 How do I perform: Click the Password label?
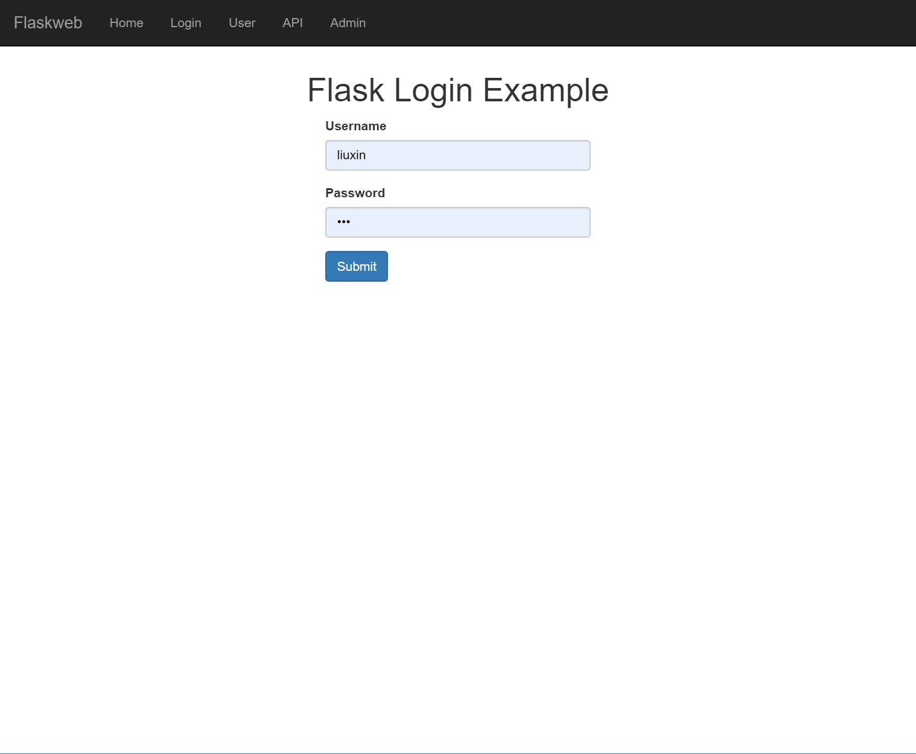(x=355, y=193)
